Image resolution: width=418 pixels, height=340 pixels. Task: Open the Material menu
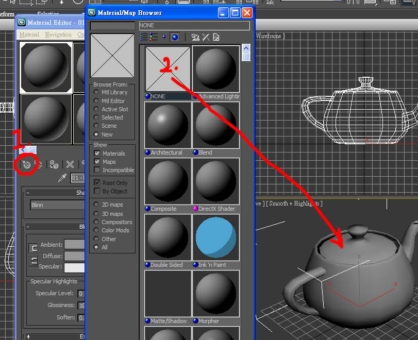[x=29, y=35]
